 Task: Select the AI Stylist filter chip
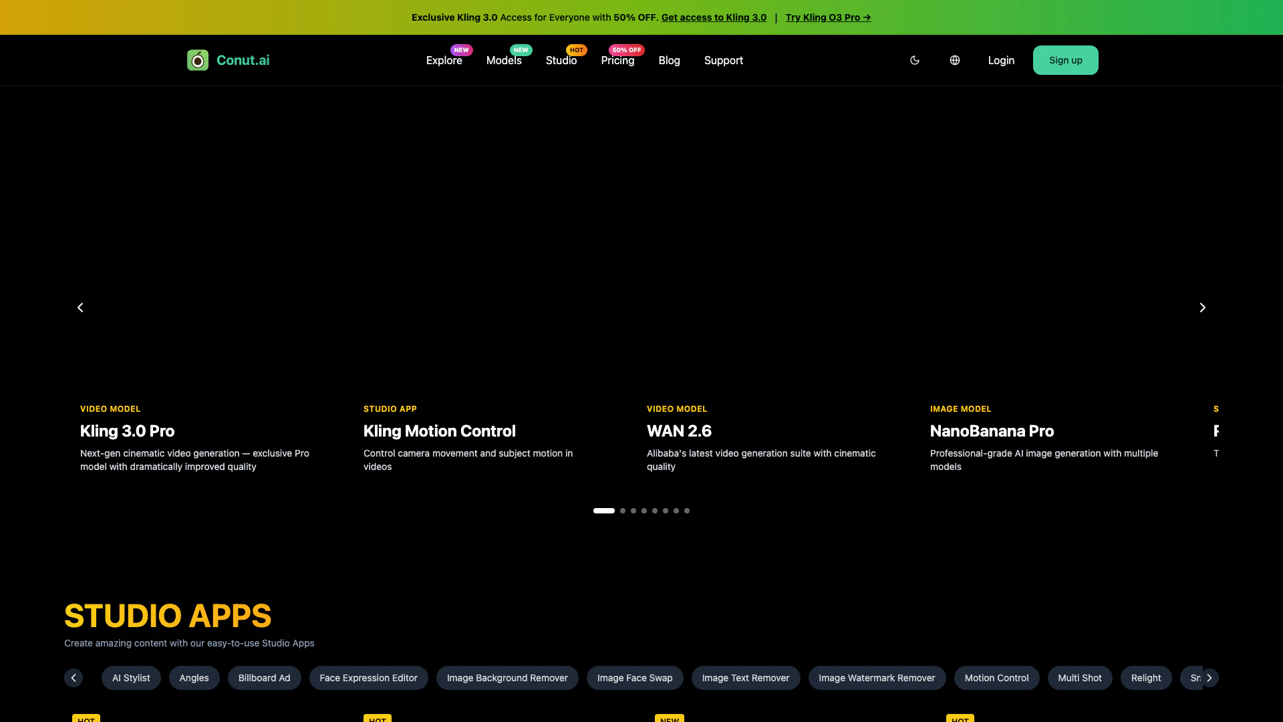pos(131,678)
